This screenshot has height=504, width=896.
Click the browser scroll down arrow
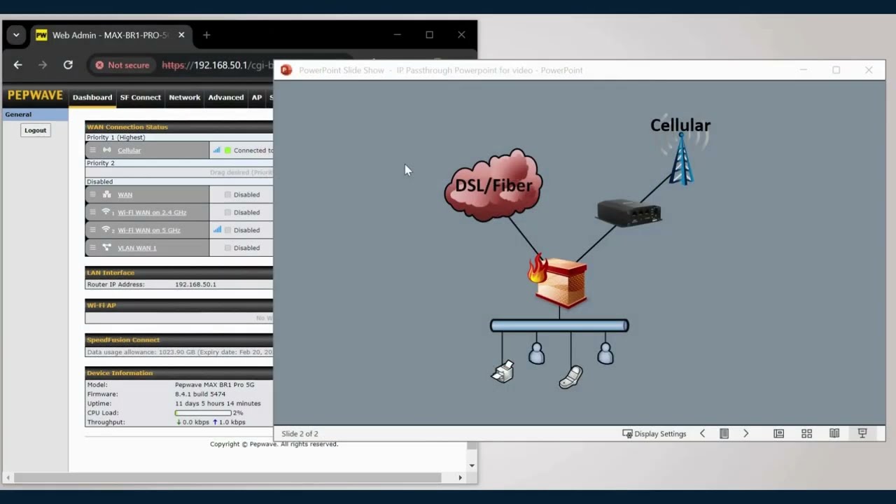(x=472, y=465)
